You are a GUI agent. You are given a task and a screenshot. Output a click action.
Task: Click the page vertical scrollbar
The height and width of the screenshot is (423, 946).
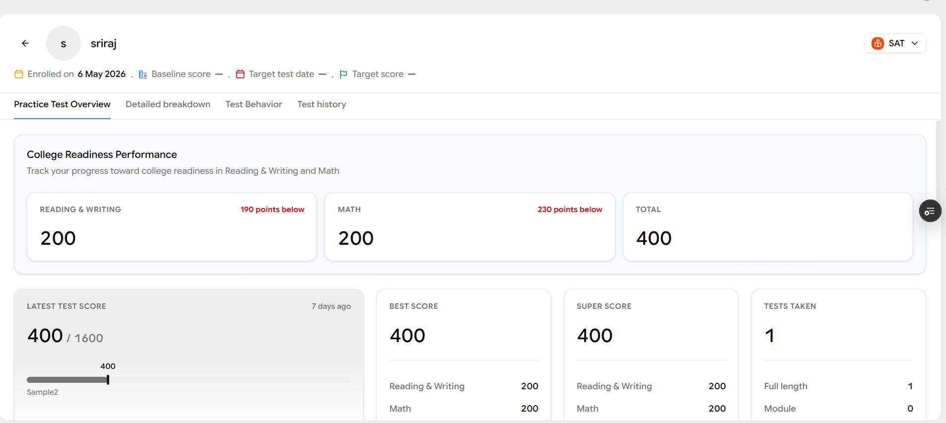point(938,164)
